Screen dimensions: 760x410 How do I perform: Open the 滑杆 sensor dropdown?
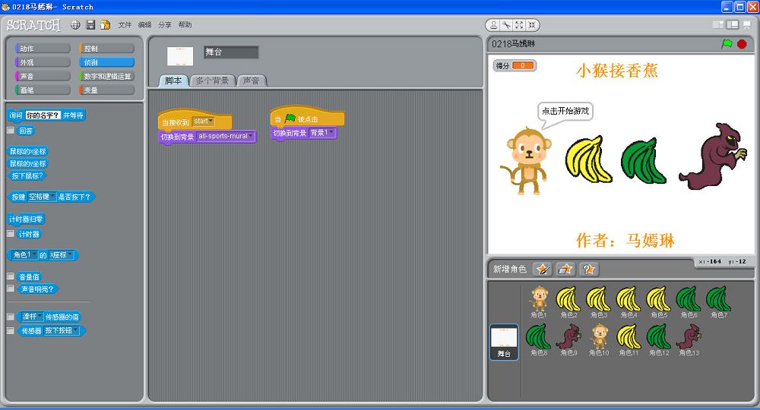click(x=32, y=317)
